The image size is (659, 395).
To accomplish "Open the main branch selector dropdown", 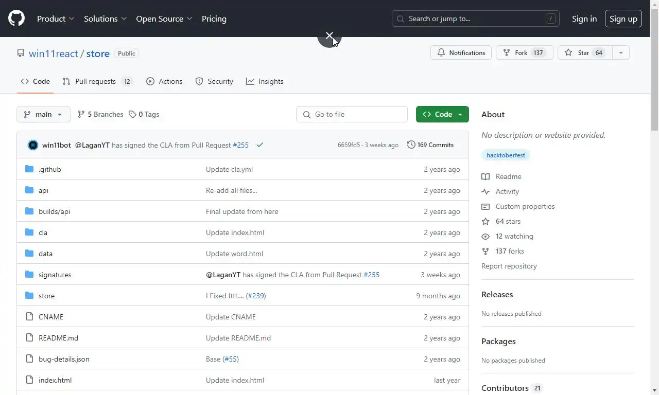I will (43, 114).
